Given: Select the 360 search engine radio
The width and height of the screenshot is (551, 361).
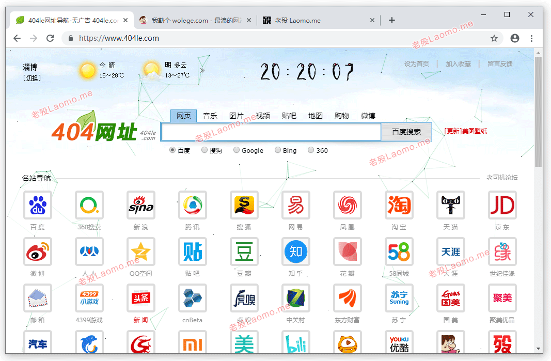Looking at the screenshot, I should pyautogui.click(x=311, y=150).
